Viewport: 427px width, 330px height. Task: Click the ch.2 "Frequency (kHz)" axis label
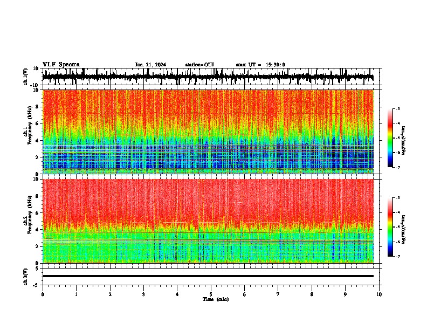tap(30, 215)
